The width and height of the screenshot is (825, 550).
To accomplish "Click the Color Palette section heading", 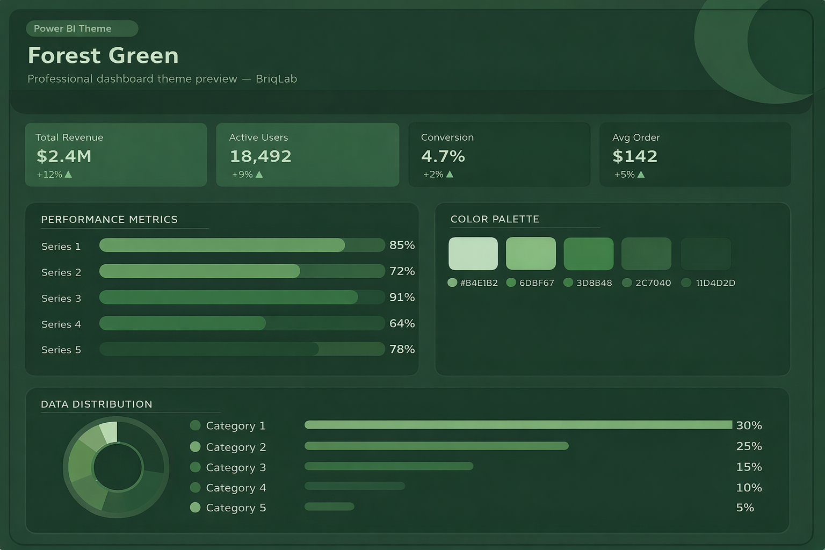I will [x=495, y=219].
